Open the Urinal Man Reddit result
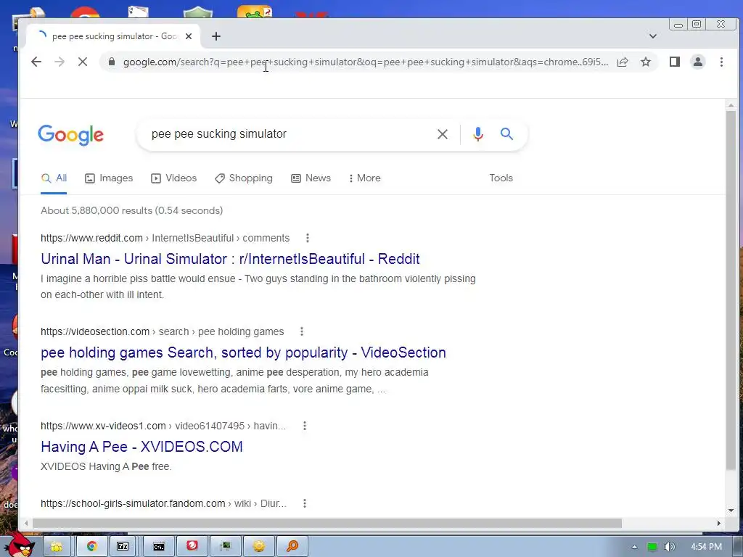The width and height of the screenshot is (743, 557). point(230,259)
